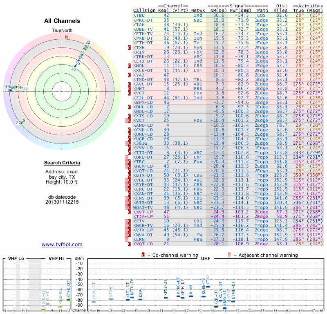Click the pink a icon in the adjacent channel legend
Viewport: 327px width, 314px height.
tap(229, 255)
